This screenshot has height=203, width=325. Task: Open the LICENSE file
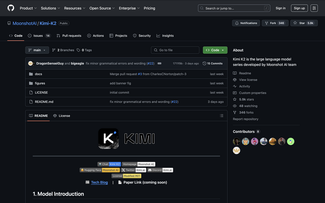click(41, 92)
